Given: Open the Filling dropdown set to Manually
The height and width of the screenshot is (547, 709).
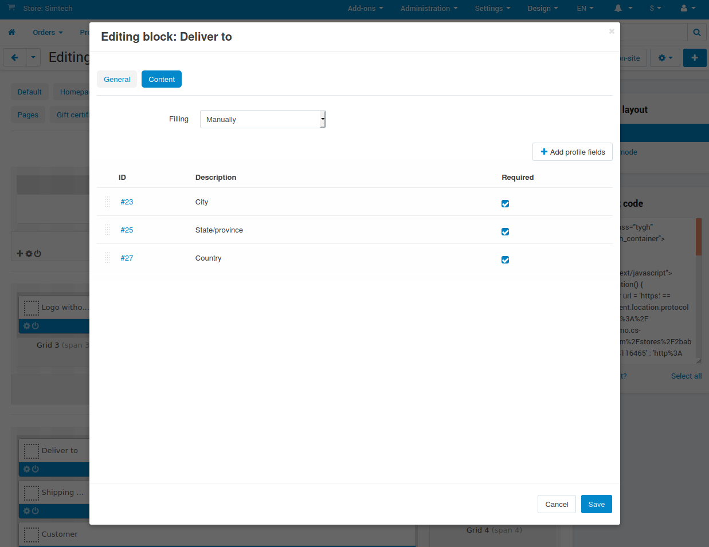Looking at the screenshot, I should [x=263, y=119].
